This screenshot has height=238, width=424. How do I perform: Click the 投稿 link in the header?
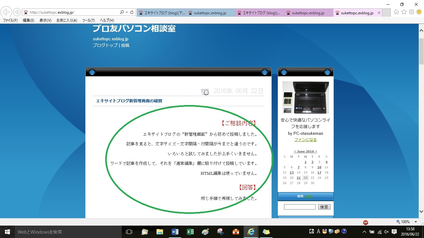pyautogui.click(x=125, y=45)
